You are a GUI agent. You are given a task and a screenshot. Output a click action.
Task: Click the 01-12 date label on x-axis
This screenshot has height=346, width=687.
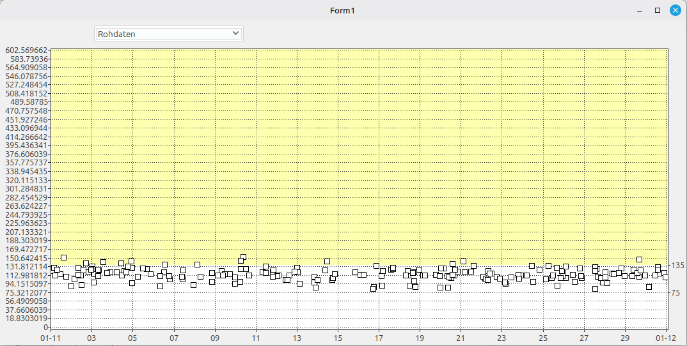pyautogui.click(x=666, y=337)
